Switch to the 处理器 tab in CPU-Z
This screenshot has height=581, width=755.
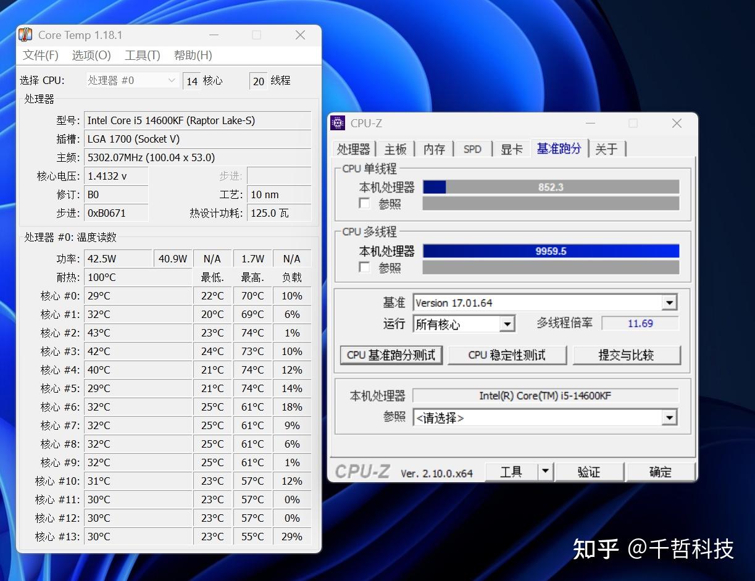point(354,149)
